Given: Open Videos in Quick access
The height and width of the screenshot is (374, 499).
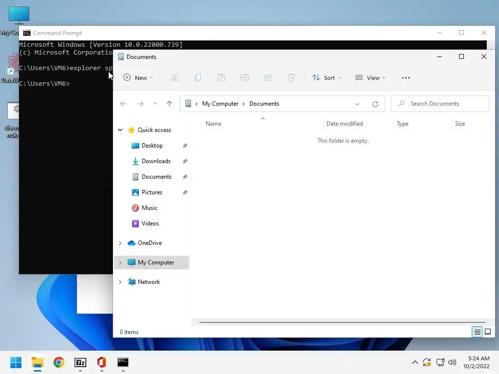Looking at the screenshot, I should (150, 223).
